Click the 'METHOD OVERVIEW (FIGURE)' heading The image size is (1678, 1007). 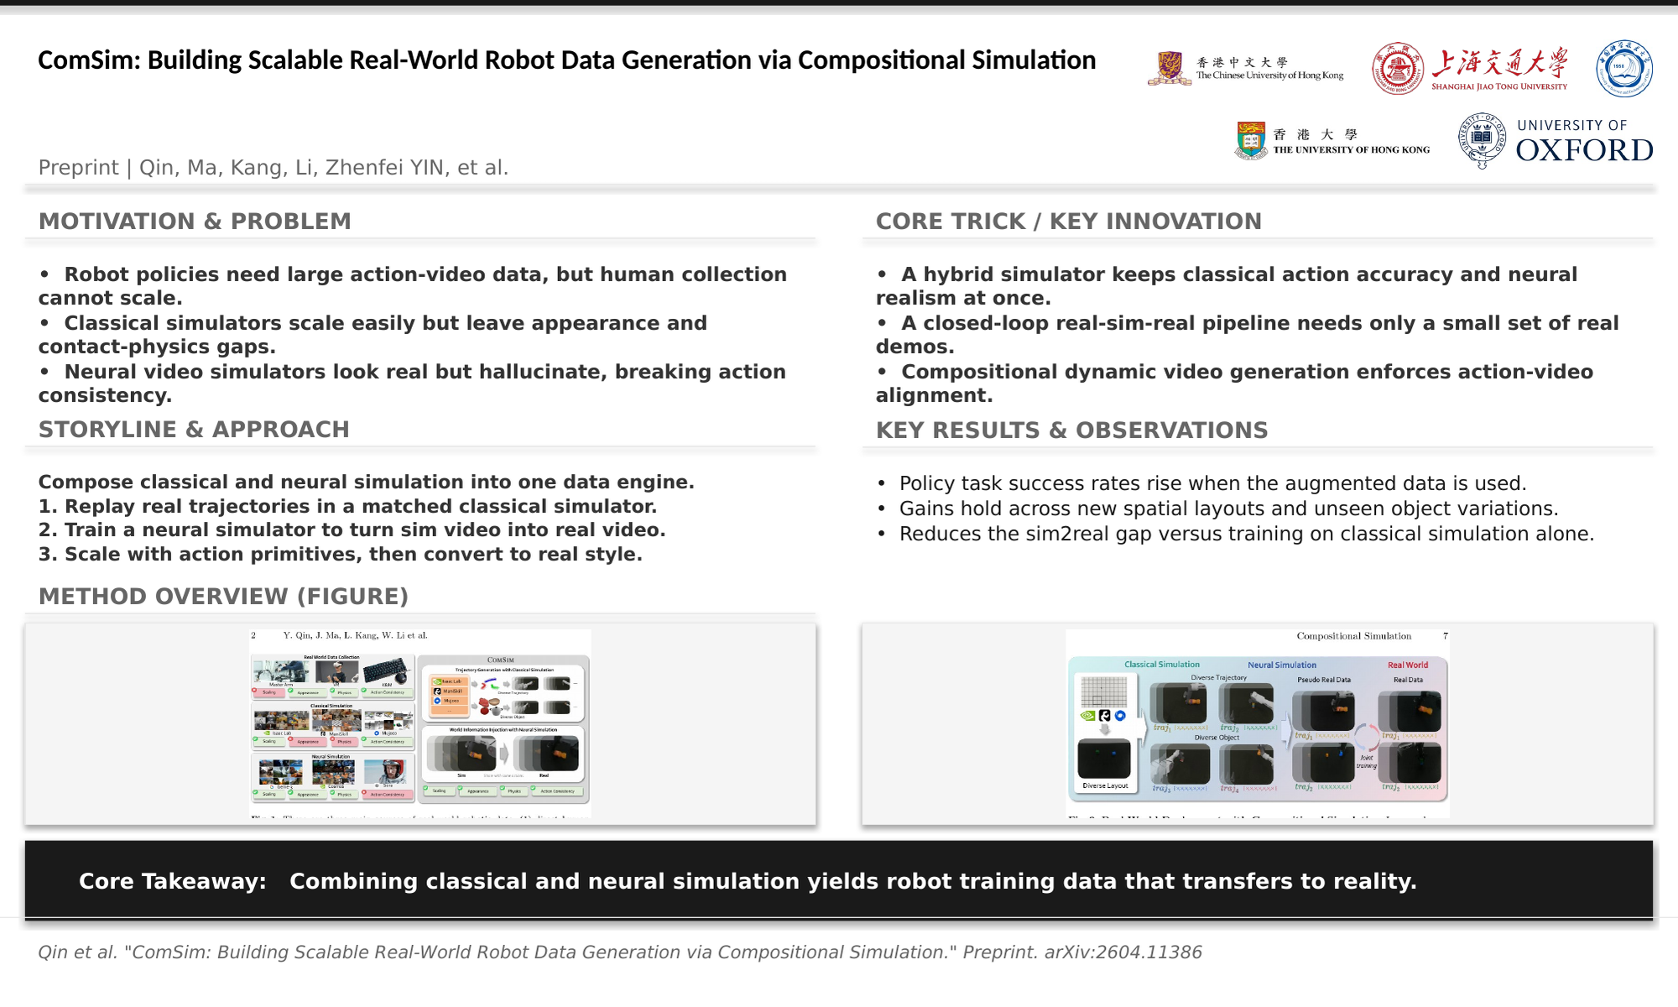click(223, 597)
